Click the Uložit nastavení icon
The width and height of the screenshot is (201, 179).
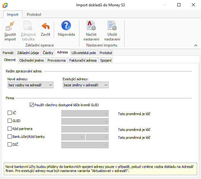pyautogui.click(x=112, y=25)
